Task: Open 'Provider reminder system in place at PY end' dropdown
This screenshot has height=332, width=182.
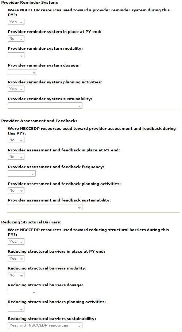Action: click(16, 39)
